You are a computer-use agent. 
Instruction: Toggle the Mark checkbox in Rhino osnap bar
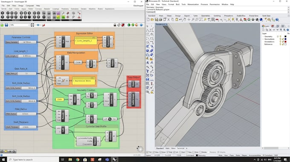(160, 152)
